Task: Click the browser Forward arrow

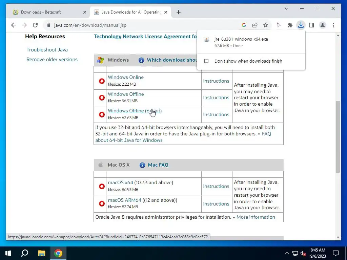Action: [x=24, y=25]
